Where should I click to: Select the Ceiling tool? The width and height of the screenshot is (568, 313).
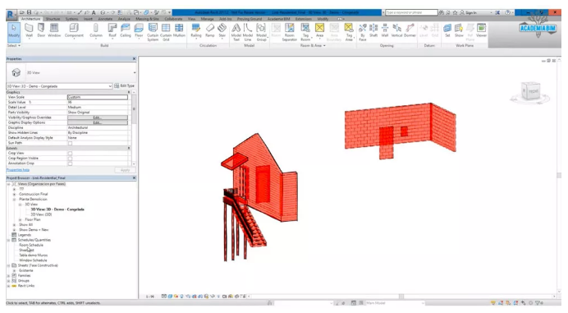pyautogui.click(x=126, y=30)
